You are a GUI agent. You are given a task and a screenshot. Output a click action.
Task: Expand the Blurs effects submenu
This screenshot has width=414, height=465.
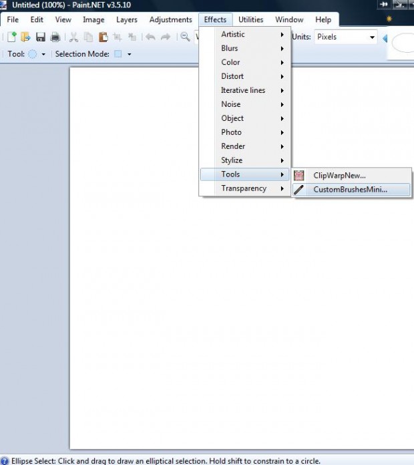245,48
